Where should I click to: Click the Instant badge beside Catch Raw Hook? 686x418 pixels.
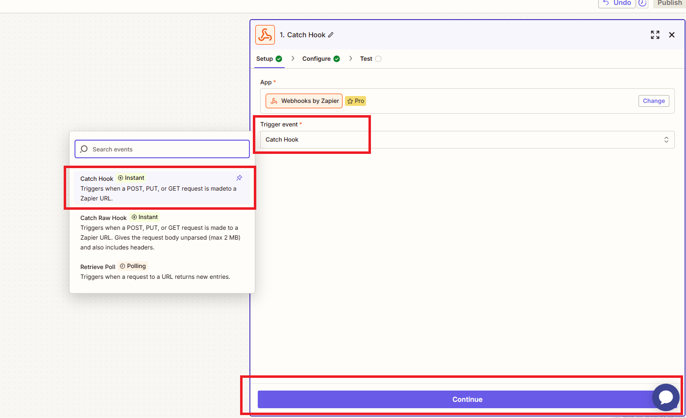pyautogui.click(x=145, y=217)
